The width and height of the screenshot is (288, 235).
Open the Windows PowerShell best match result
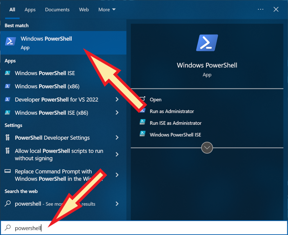tap(63, 43)
